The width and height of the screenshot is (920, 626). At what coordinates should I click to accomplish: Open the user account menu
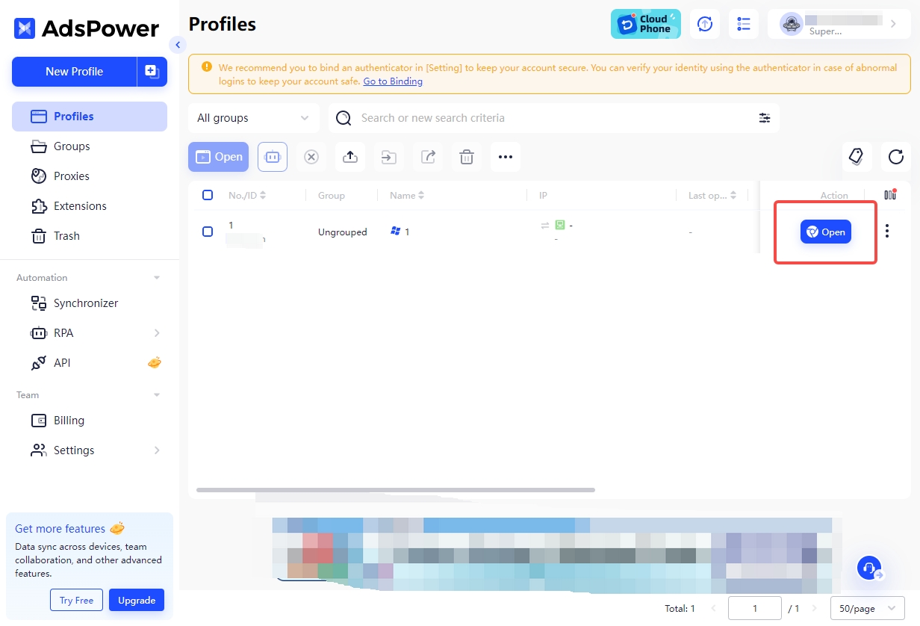839,24
